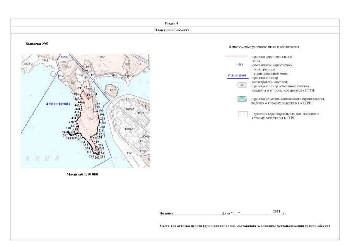
Task: Click the 'План границ объекта' title
Action: pos(175,30)
